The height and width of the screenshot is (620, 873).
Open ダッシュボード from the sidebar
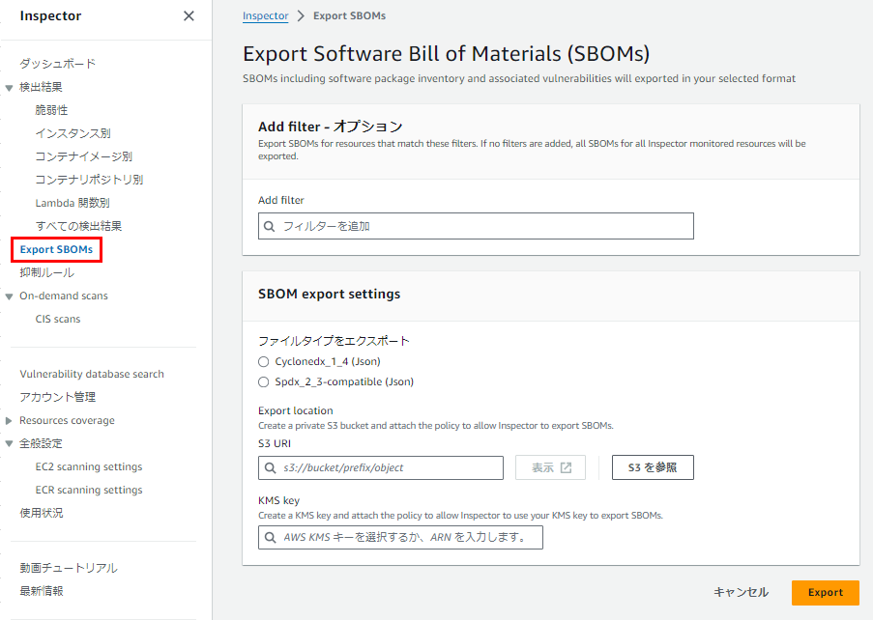coord(58,64)
